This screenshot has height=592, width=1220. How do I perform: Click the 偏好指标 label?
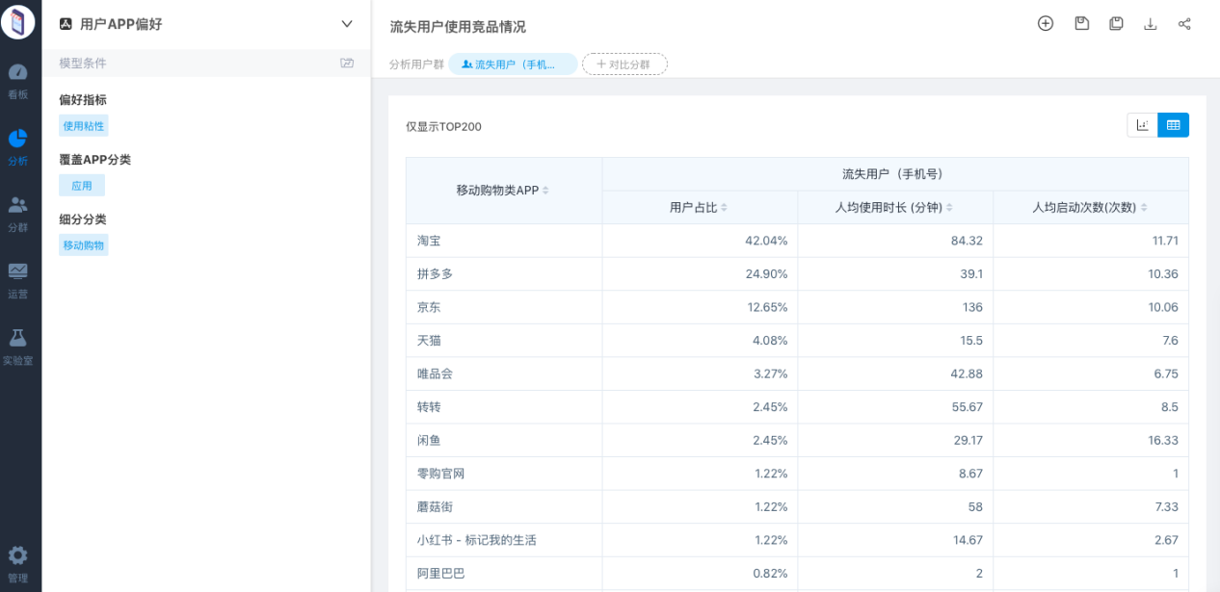(x=83, y=100)
